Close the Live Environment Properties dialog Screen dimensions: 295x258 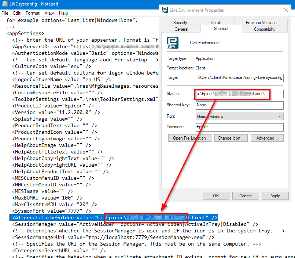[x=286, y=10]
